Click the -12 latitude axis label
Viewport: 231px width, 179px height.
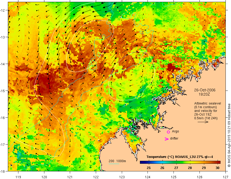point(3,10)
